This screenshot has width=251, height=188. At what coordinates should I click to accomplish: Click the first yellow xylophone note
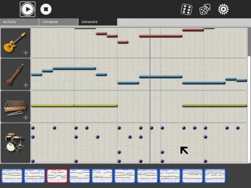pyautogui.click(x=53, y=105)
